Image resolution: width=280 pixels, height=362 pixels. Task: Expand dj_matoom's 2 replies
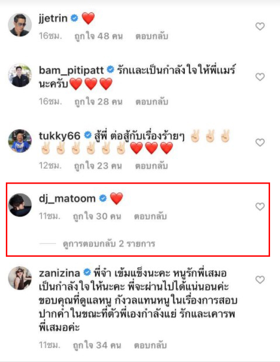click(109, 243)
